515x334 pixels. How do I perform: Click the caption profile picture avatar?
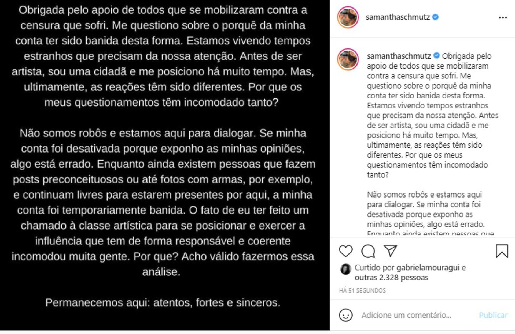point(348,59)
